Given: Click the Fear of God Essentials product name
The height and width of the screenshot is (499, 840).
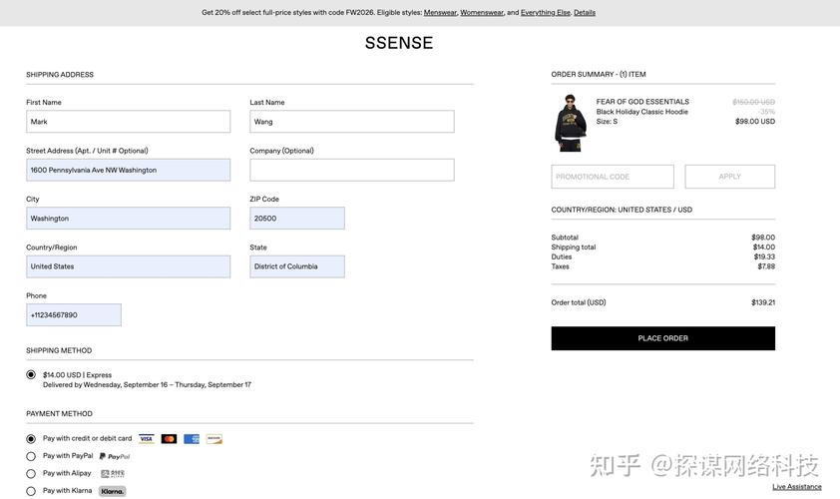Looking at the screenshot, I should (x=642, y=102).
